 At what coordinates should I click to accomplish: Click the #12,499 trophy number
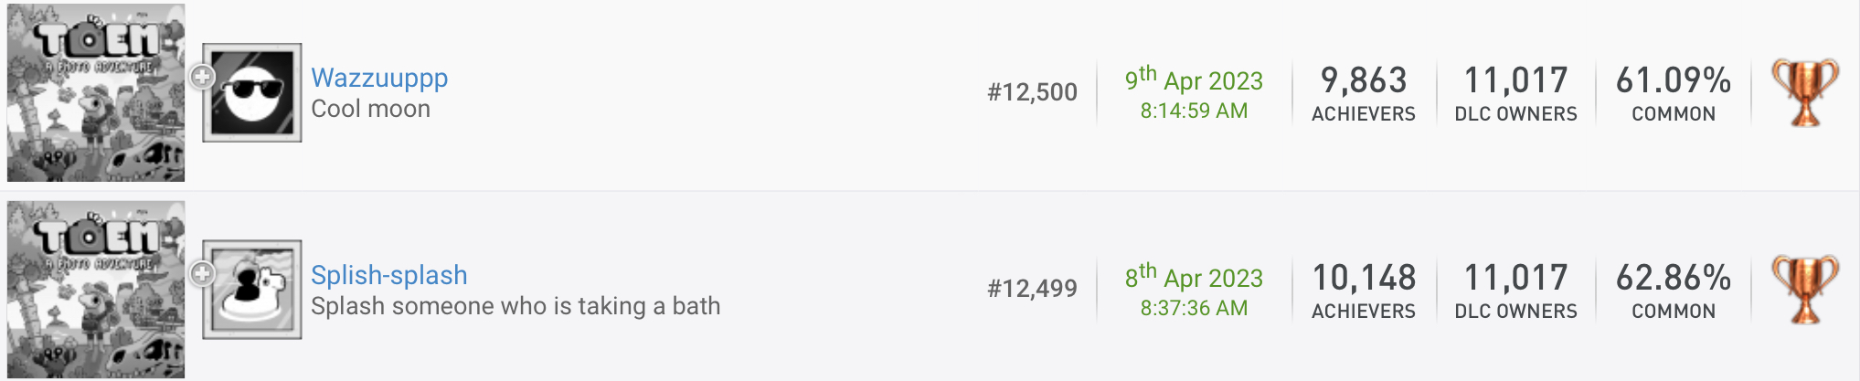pyautogui.click(x=1032, y=289)
